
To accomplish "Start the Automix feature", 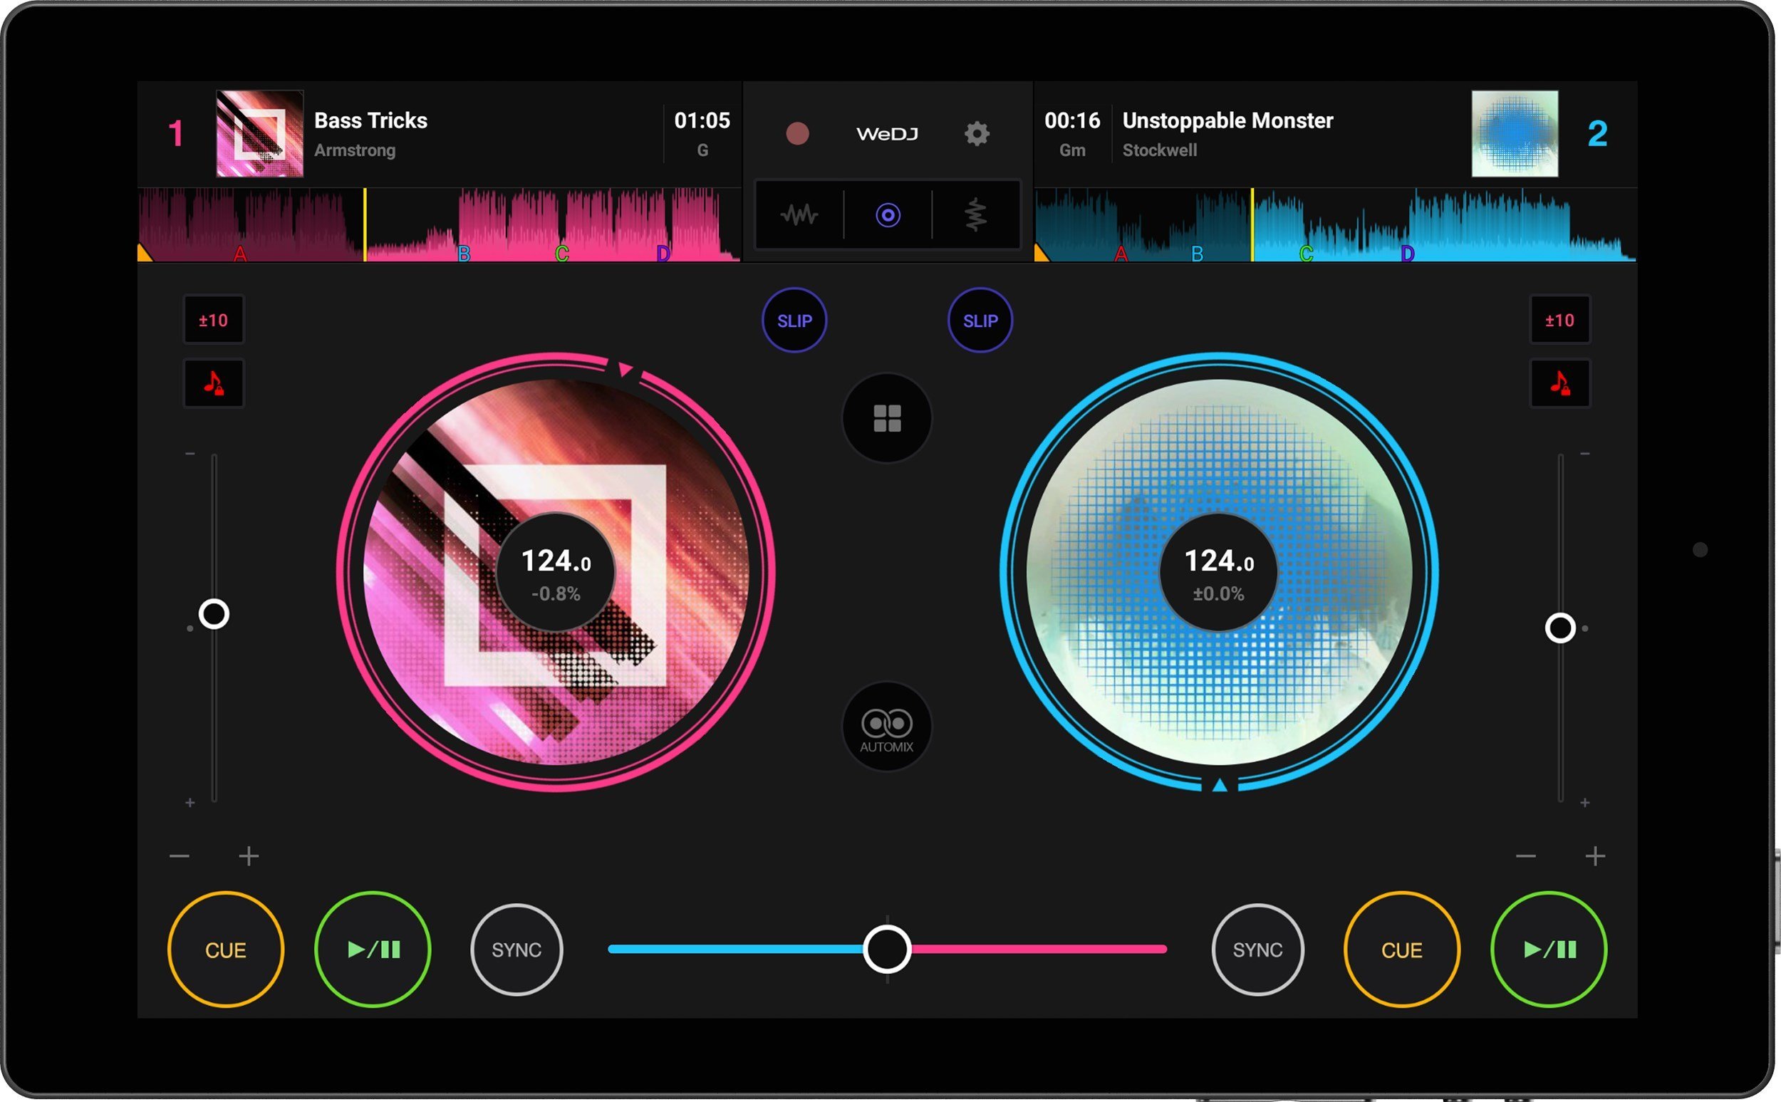I will (887, 727).
